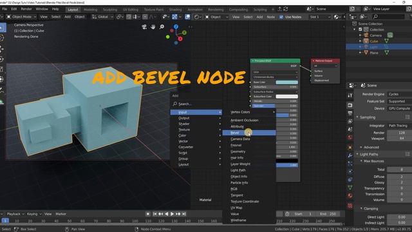Open Feature Set Supported dropdown
This screenshot has height=232, width=412.
coord(399,101)
